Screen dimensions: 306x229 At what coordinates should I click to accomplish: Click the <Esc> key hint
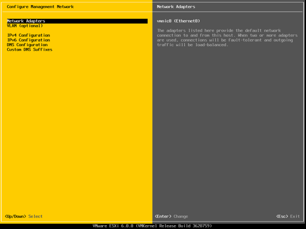pyautogui.click(x=282, y=217)
